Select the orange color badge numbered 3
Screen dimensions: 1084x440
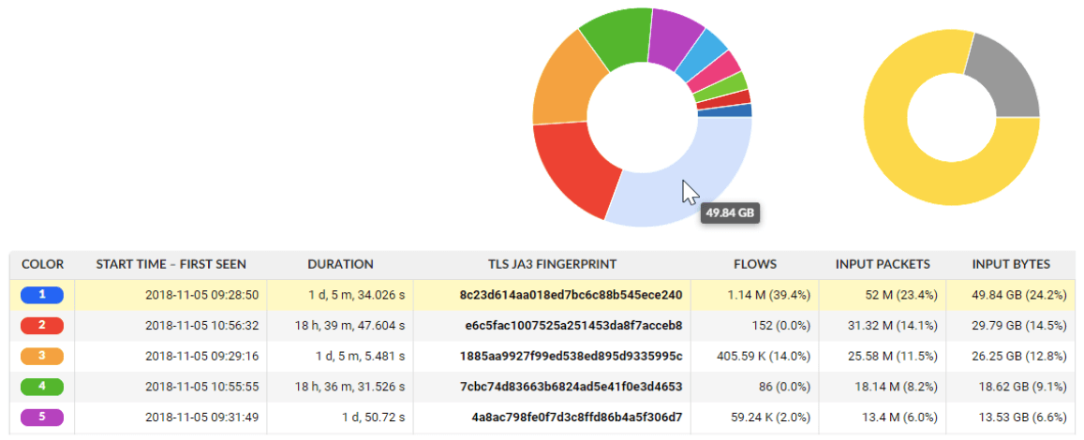[x=42, y=357]
